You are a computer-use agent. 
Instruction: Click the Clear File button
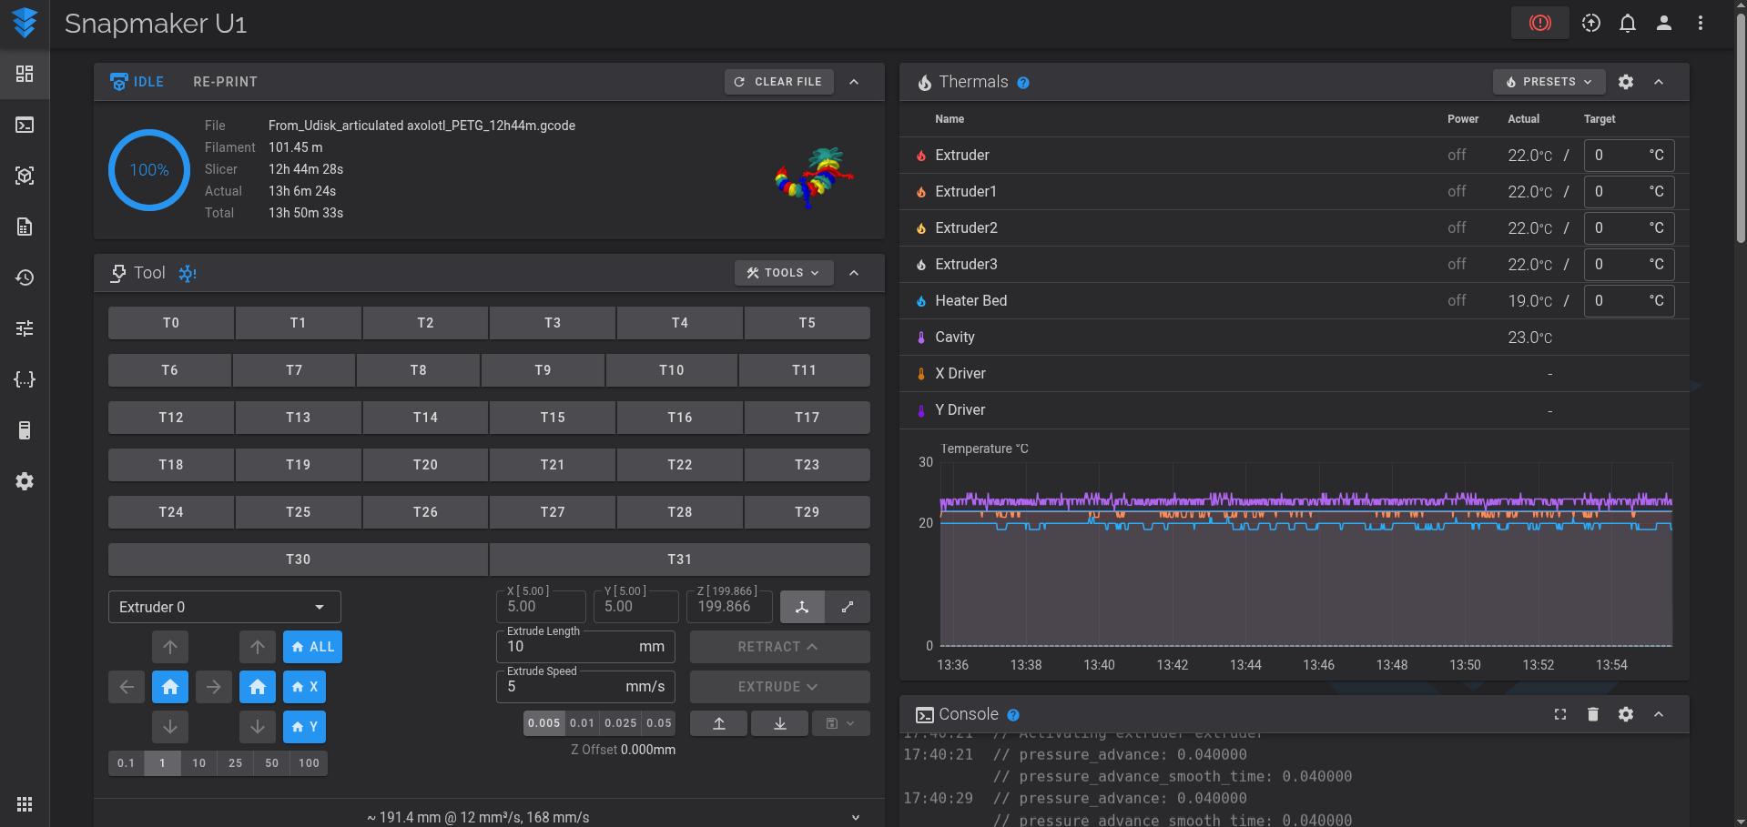778,82
